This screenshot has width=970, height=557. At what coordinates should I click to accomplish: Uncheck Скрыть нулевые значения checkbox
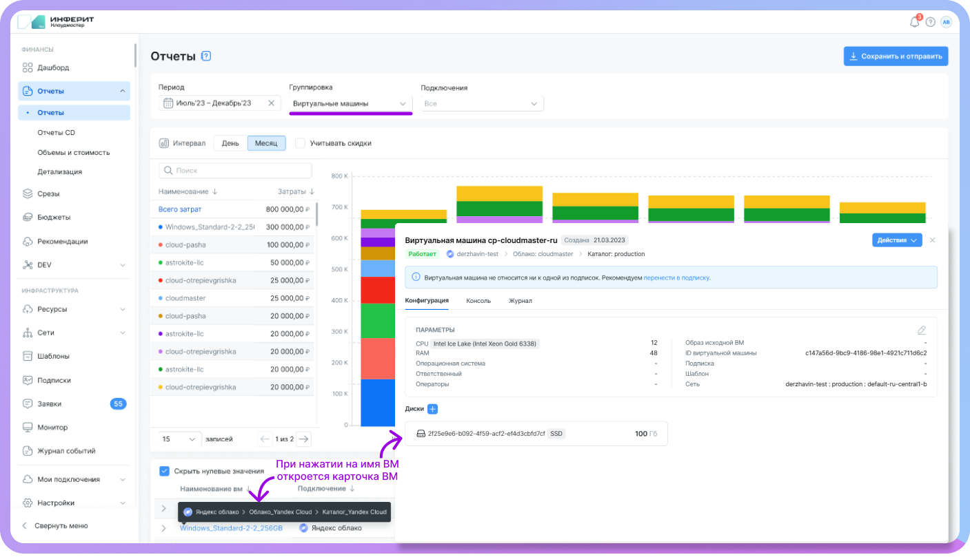tap(164, 471)
